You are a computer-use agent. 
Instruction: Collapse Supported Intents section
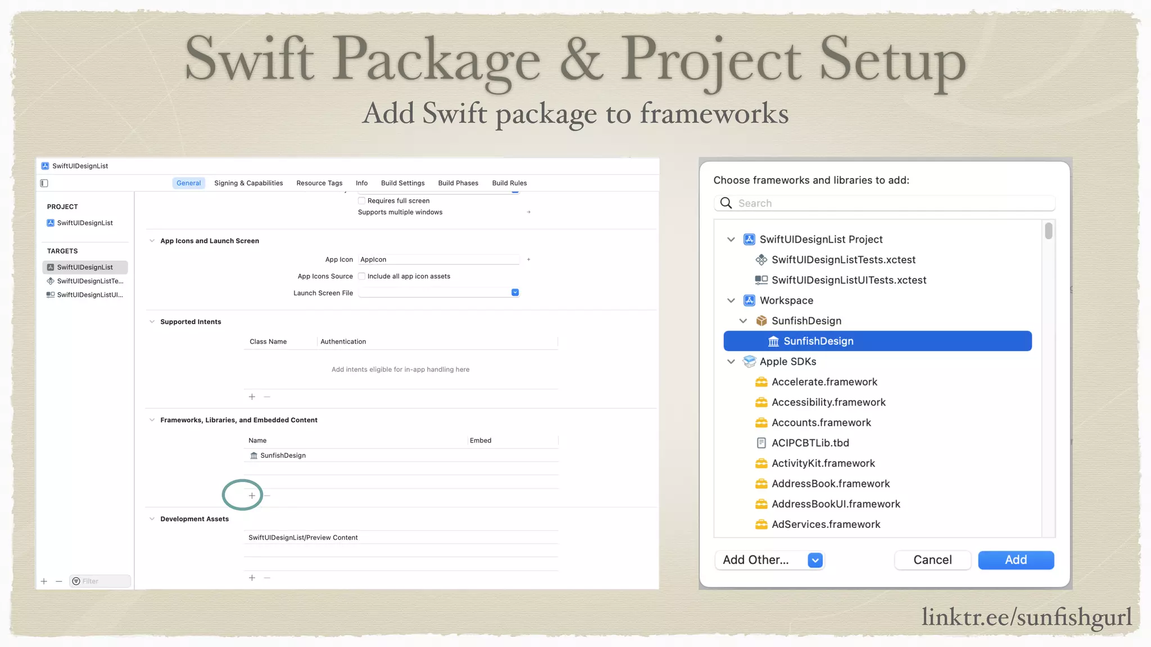(152, 322)
